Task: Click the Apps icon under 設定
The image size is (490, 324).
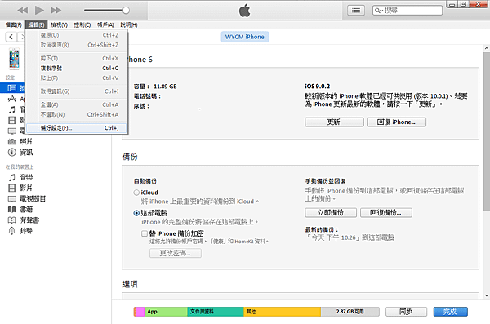Action: click(x=12, y=99)
